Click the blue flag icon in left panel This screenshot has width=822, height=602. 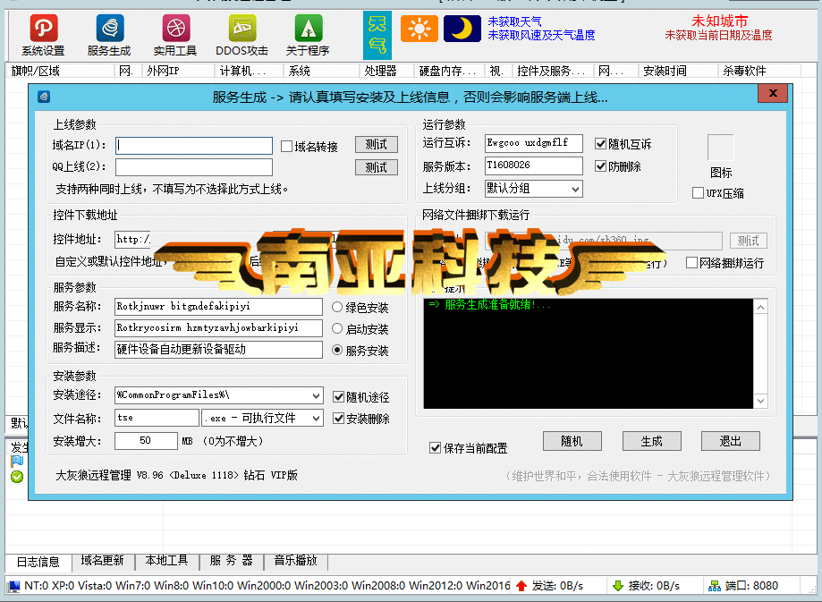coord(17,462)
